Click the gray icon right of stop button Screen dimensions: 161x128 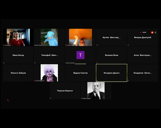pyautogui.click(x=156, y=32)
